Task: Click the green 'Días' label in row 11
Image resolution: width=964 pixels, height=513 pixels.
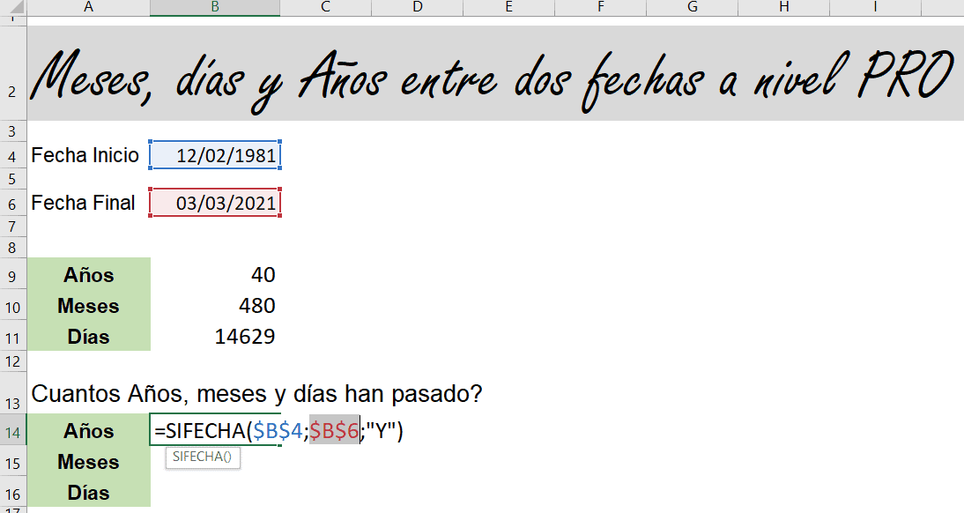Action: pyautogui.click(x=88, y=336)
